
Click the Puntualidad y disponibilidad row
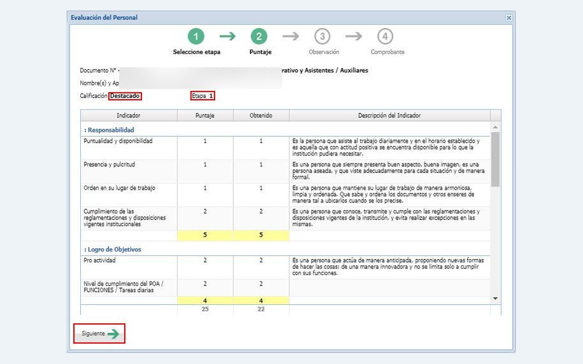pos(285,148)
